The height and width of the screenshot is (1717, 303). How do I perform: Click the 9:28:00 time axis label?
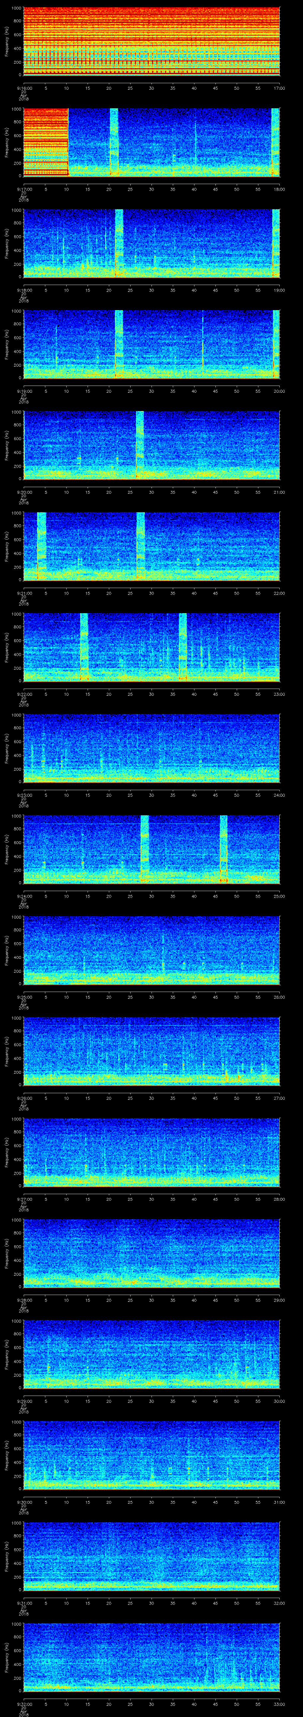tap(24, 1300)
